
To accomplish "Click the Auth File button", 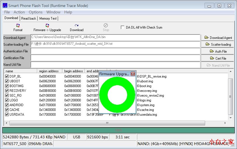I will [x=217, y=51].
